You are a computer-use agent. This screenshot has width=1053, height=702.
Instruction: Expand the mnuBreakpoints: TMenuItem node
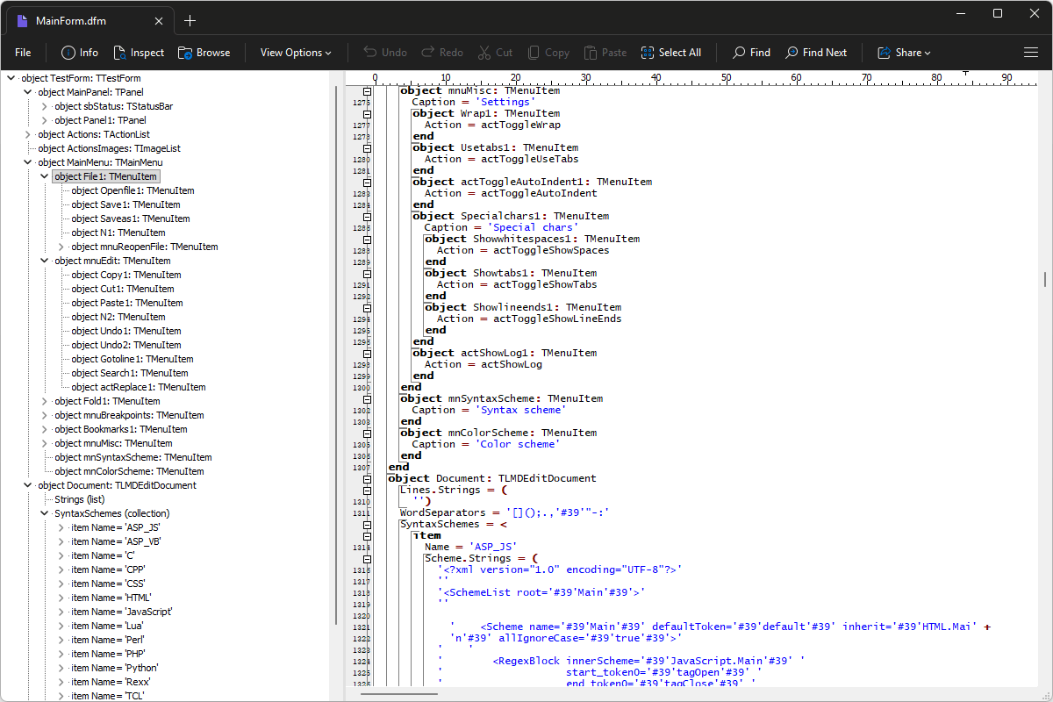[x=45, y=415]
